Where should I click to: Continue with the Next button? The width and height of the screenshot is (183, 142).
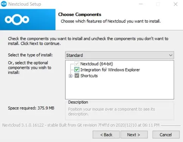point(134,135)
